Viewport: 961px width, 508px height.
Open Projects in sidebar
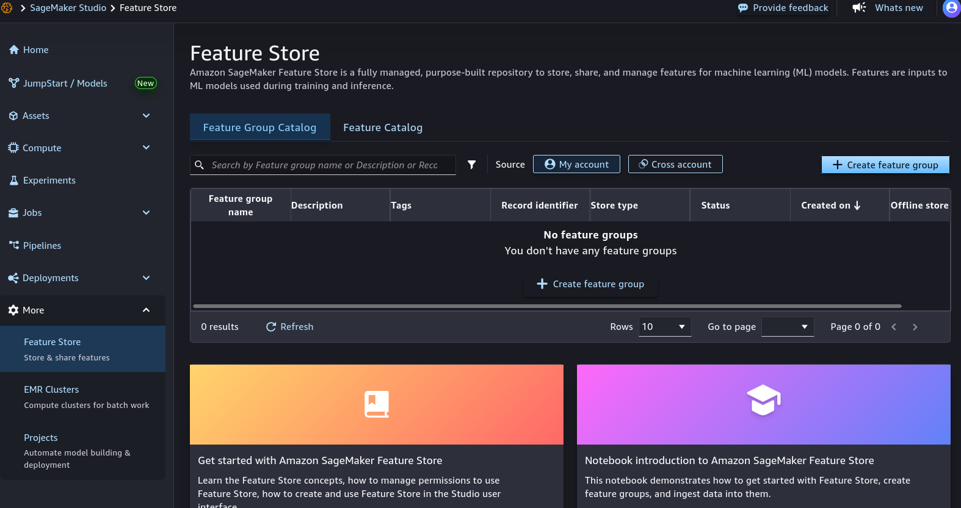83,451
